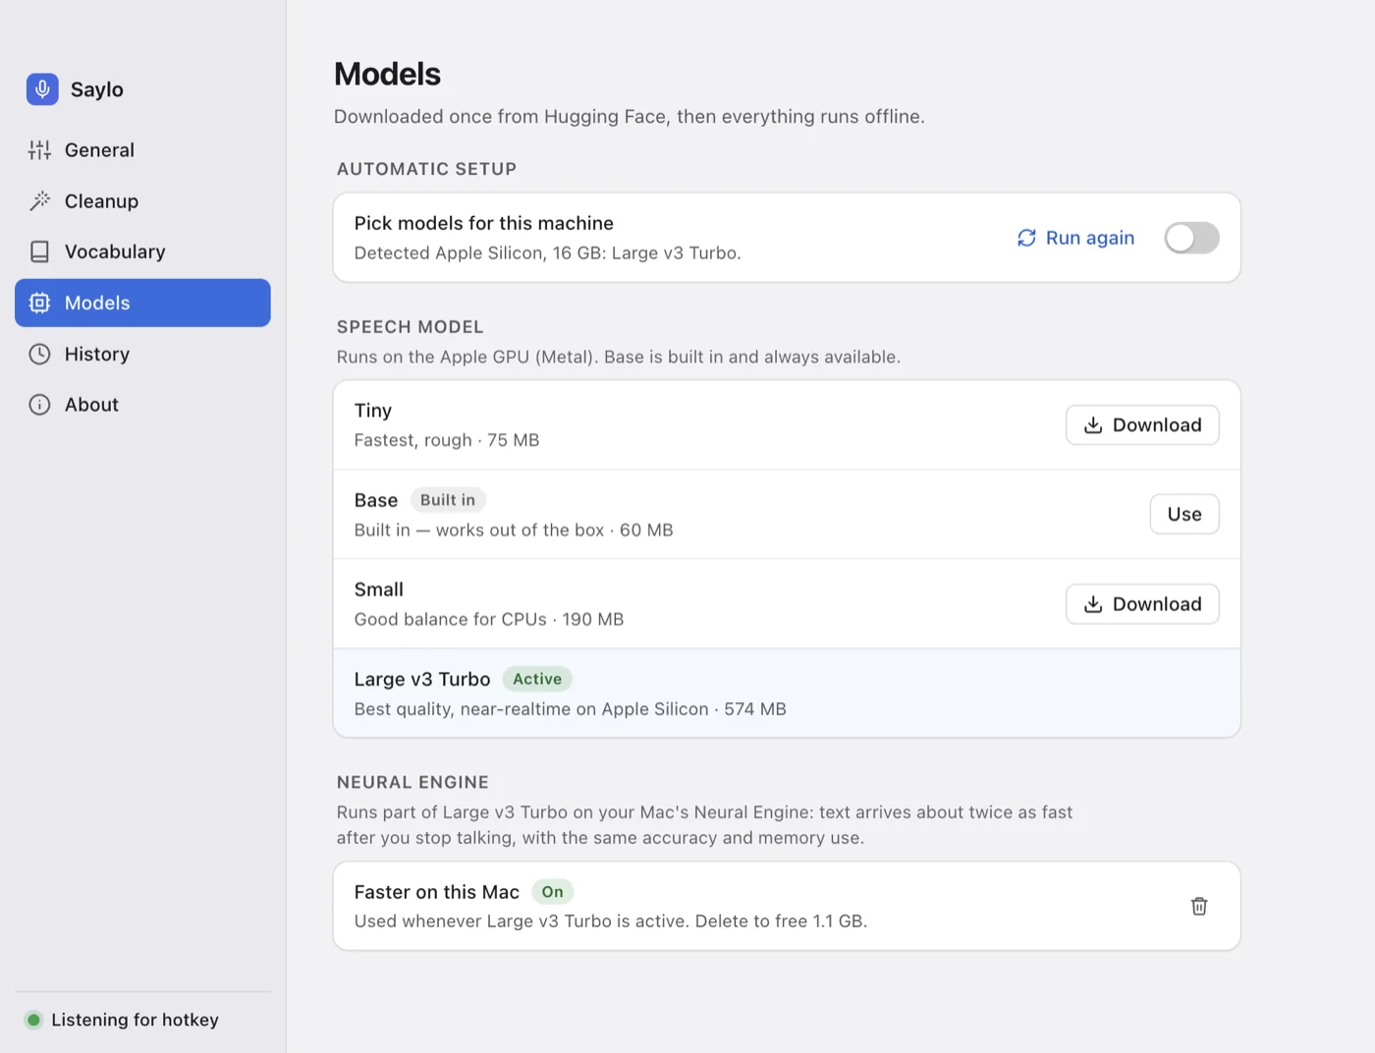The image size is (1375, 1053).
Task: Click the SPEECH MODEL section header
Action: click(411, 327)
